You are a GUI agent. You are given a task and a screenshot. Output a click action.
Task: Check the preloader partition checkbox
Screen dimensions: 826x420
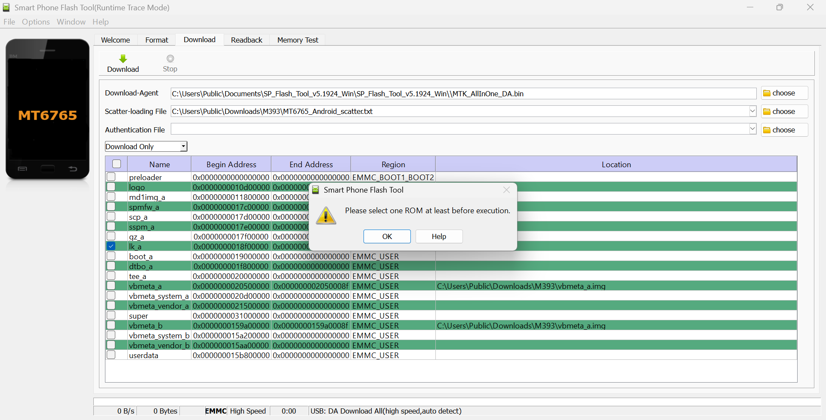coord(111,177)
